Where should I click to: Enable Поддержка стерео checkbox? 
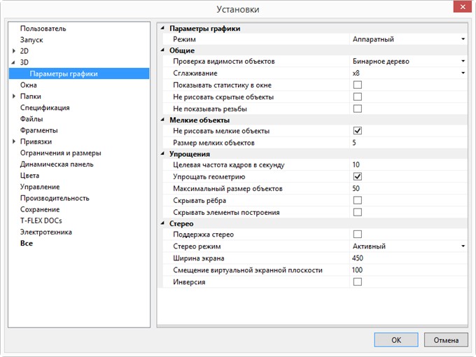357,234
